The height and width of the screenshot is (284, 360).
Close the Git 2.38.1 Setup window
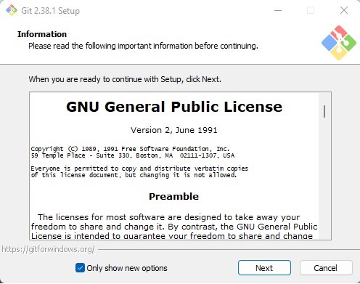344,10
